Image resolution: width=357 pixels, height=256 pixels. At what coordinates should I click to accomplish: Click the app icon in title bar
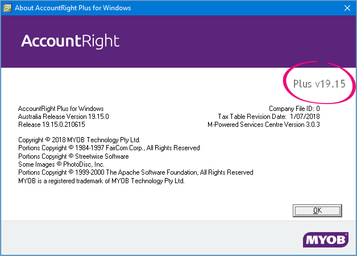point(8,8)
